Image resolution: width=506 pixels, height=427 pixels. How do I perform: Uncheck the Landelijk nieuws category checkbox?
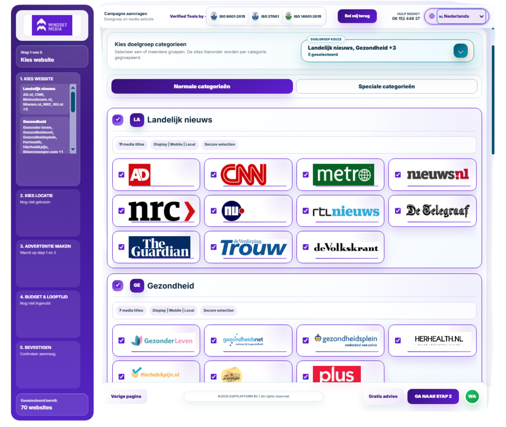pyautogui.click(x=118, y=120)
